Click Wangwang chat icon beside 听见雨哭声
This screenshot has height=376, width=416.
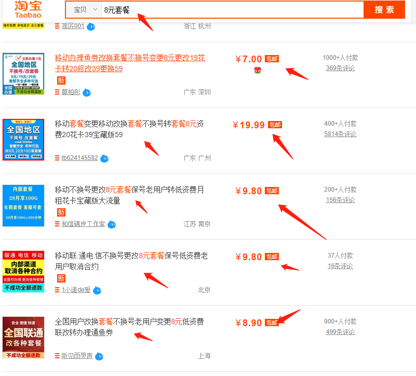click(99, 356)
